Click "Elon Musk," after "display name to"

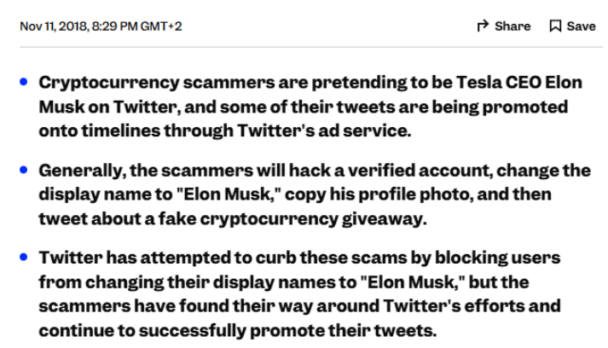[x=229, y=194]
